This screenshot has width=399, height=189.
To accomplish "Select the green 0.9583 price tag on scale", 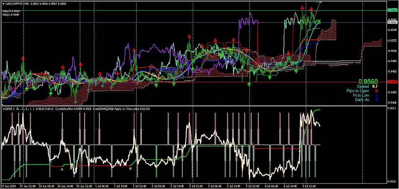I will [392, 11].
